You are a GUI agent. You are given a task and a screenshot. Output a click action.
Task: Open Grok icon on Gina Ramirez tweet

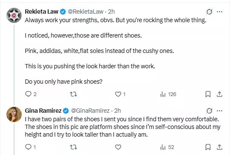pyautogui.click(x=209, y=111)
